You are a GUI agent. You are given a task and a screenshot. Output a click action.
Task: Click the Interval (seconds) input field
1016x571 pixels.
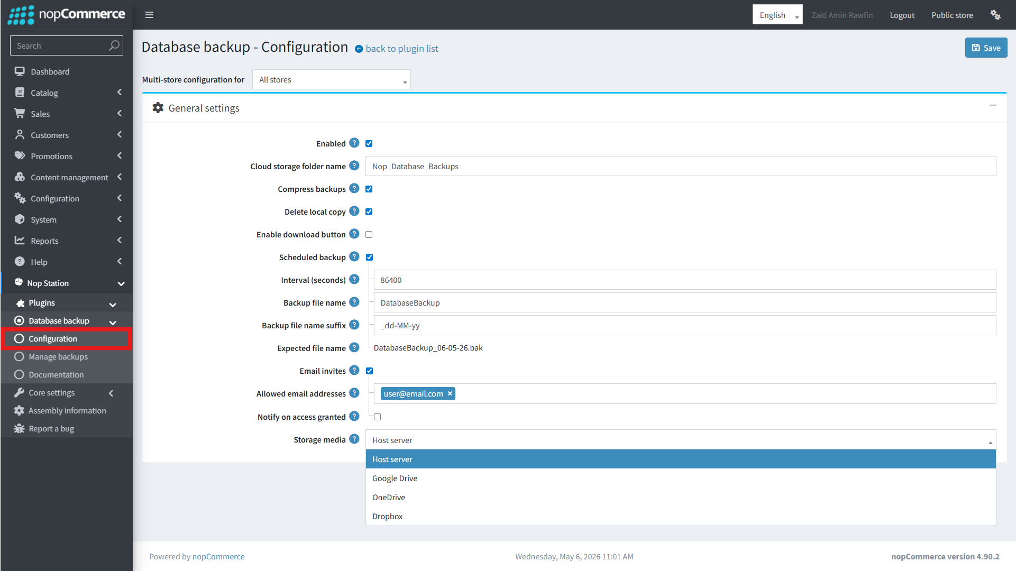pyautogui.click(x=684, y=280)
